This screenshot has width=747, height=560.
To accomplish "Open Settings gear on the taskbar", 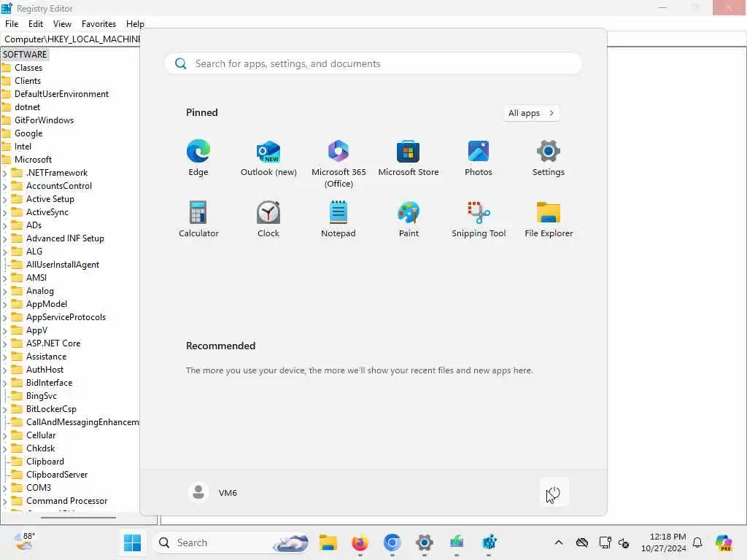I will (424, 542).
